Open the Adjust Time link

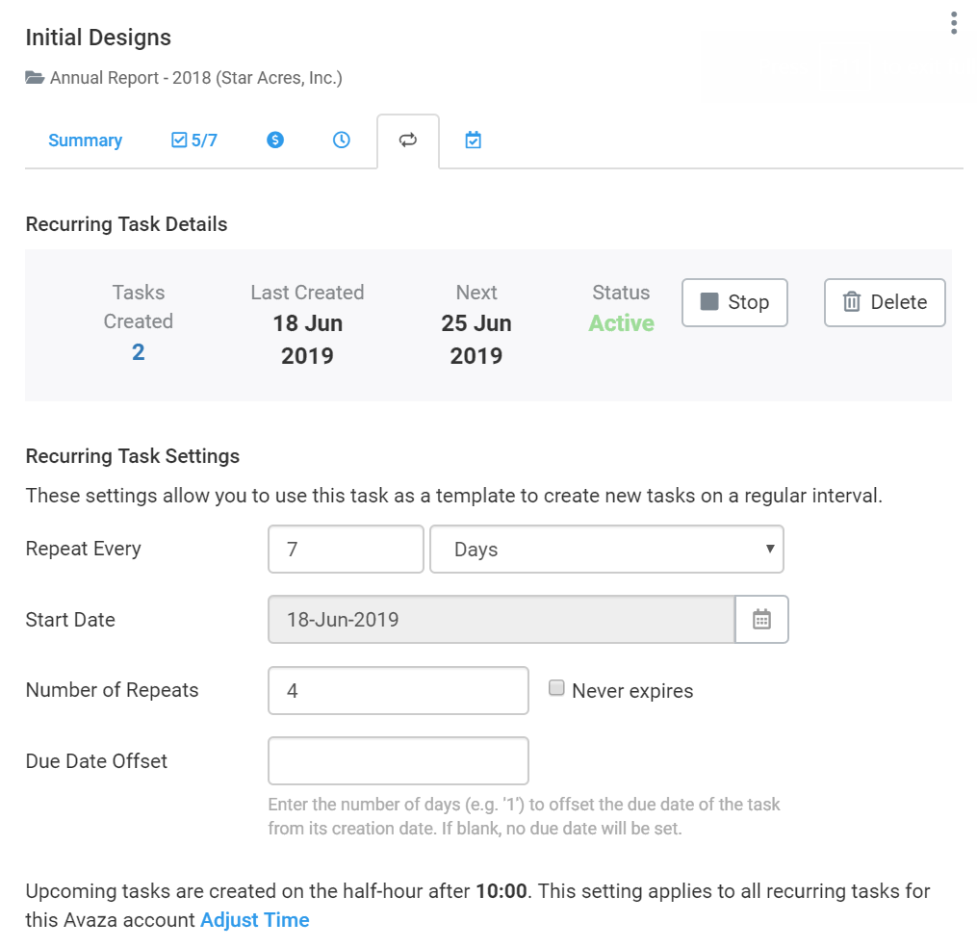pos(255,920)
